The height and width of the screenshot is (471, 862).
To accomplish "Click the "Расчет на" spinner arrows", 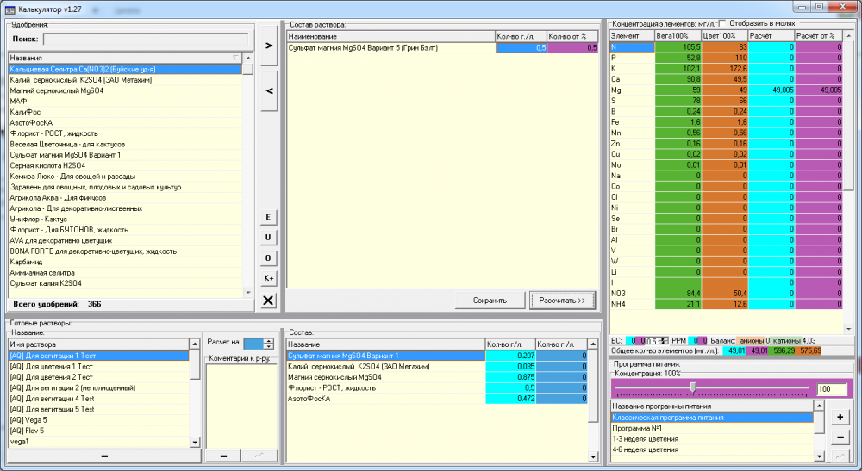I will (x=268, y=344).
